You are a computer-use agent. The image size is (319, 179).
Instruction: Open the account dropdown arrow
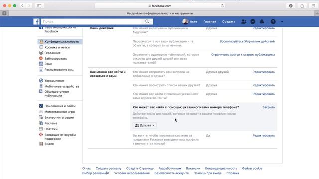pos(282,22)
